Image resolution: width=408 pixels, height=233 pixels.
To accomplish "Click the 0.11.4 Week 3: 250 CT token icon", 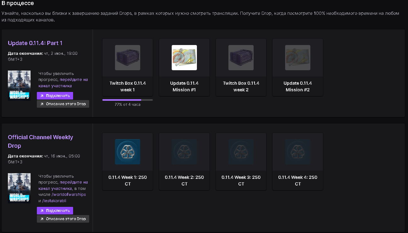I will (x=241, y=152).
